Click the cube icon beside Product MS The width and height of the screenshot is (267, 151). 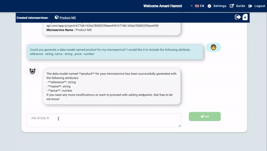pyautogui.click(x=57, y=18)
